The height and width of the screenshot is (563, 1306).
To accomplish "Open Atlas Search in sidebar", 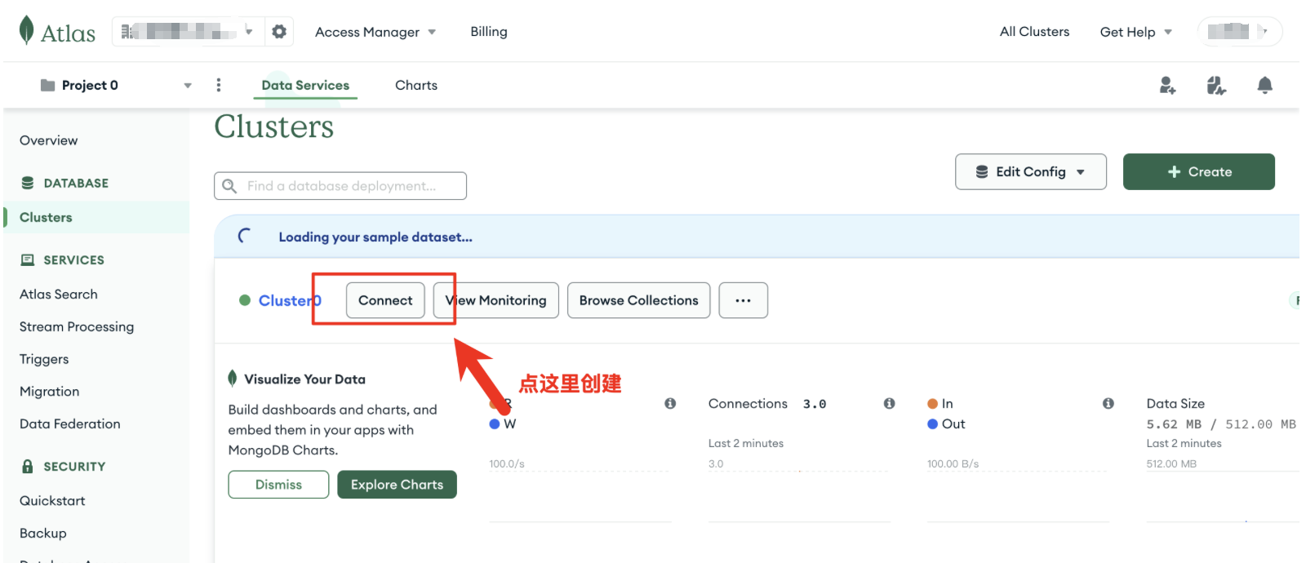I will coord(59,294).
